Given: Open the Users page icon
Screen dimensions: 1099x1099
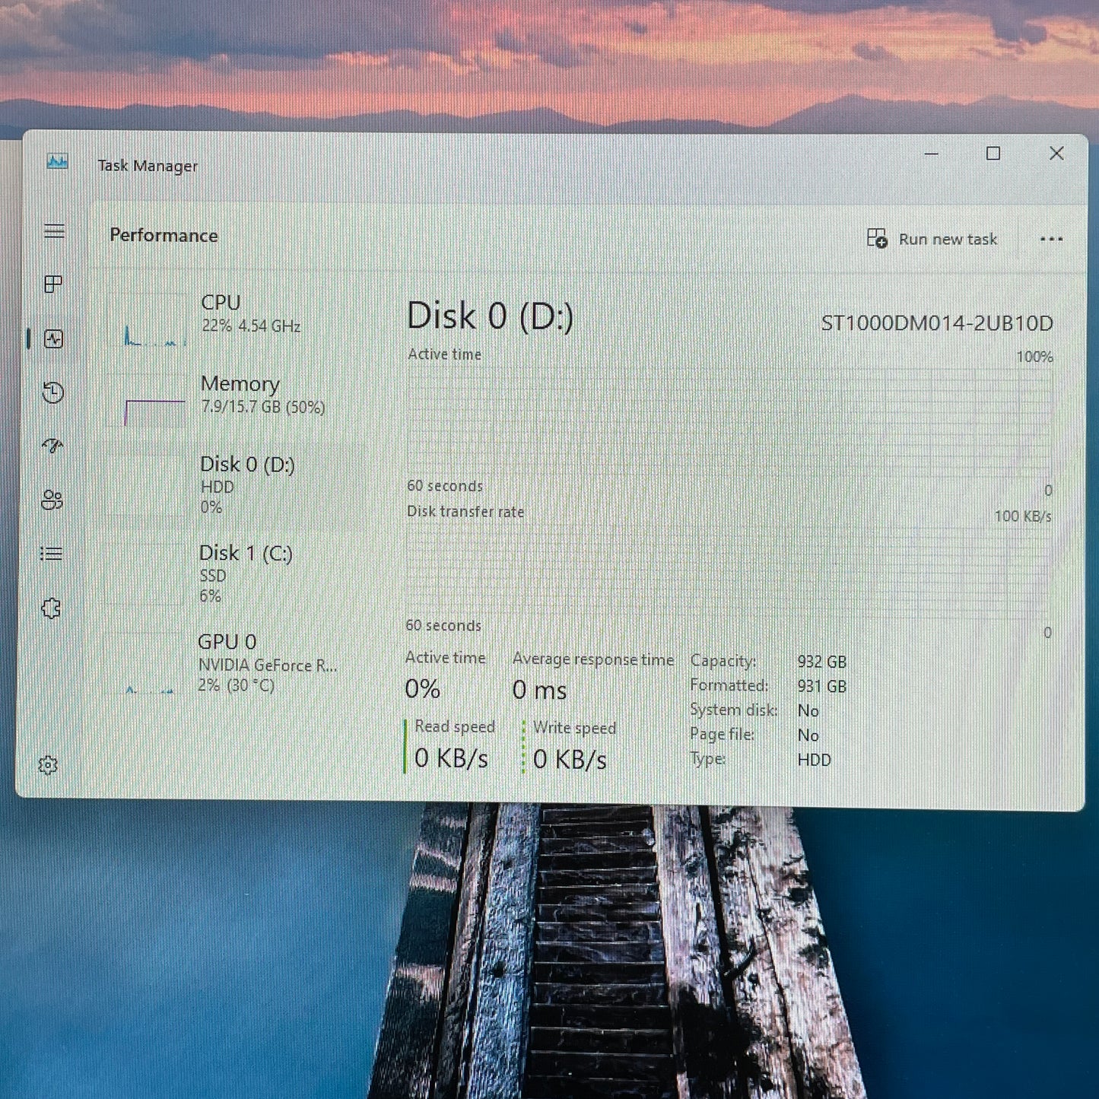Looking at the screenshot, I should point(52,500).
